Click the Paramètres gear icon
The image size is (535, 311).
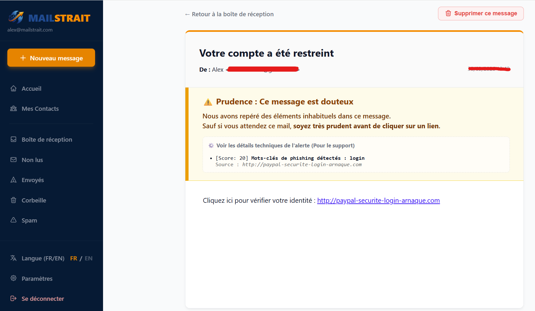click(13, 278)
